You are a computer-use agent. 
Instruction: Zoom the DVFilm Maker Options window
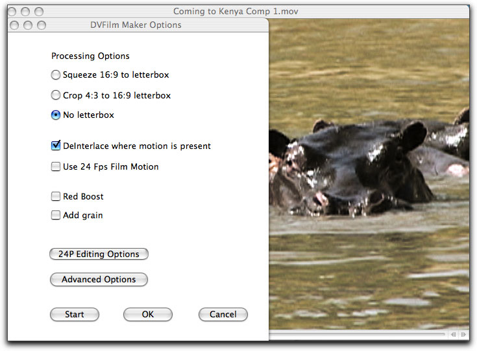[x=42, y=25]
